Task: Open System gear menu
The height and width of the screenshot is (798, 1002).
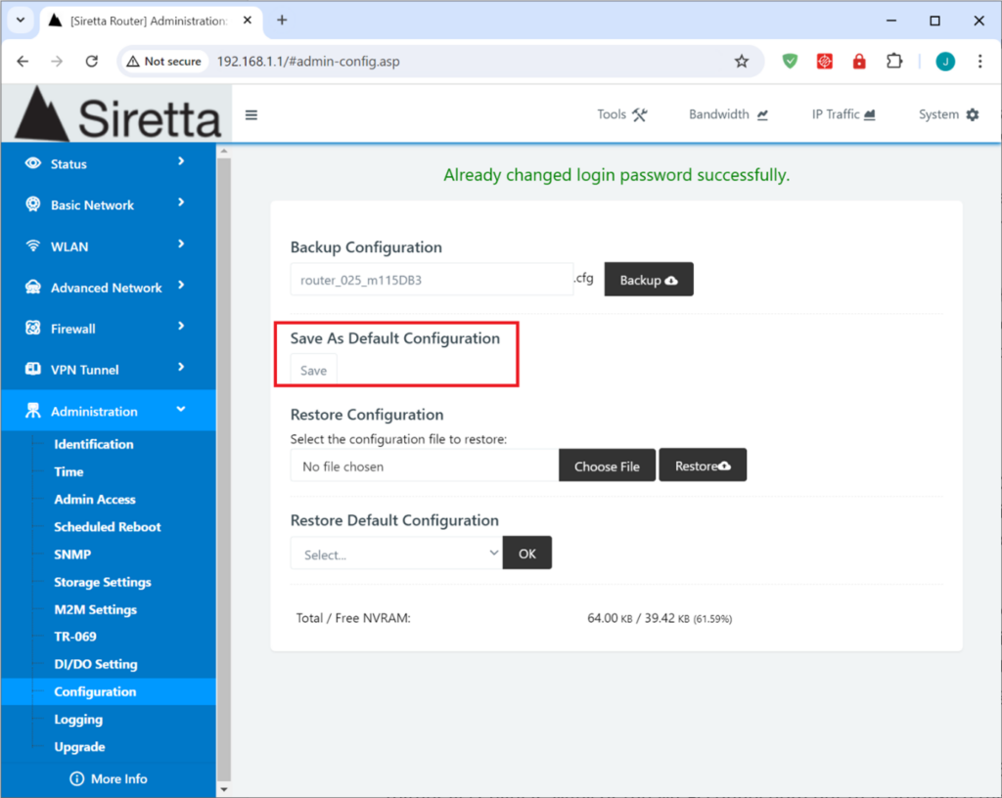Action: click(x=948, y=115)
